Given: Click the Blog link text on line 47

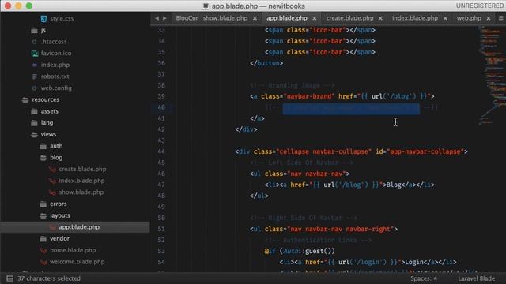Looking at the screenshot, I should [x=394, y=185].
